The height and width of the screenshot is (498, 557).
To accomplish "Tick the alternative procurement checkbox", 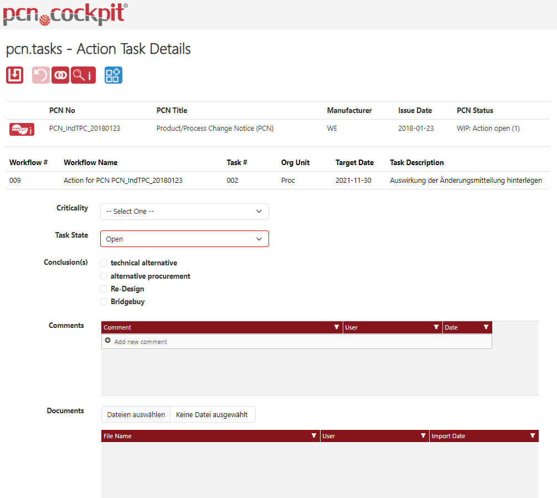I will tap(104, 276).
